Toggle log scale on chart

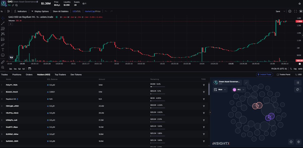[295, 69]
